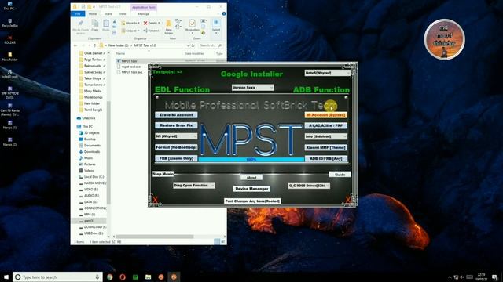
Task: Click Restore Error Fix in MPST tool
Action: (176, 125)
